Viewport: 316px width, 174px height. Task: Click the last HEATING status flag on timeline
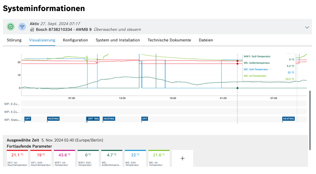288,119
